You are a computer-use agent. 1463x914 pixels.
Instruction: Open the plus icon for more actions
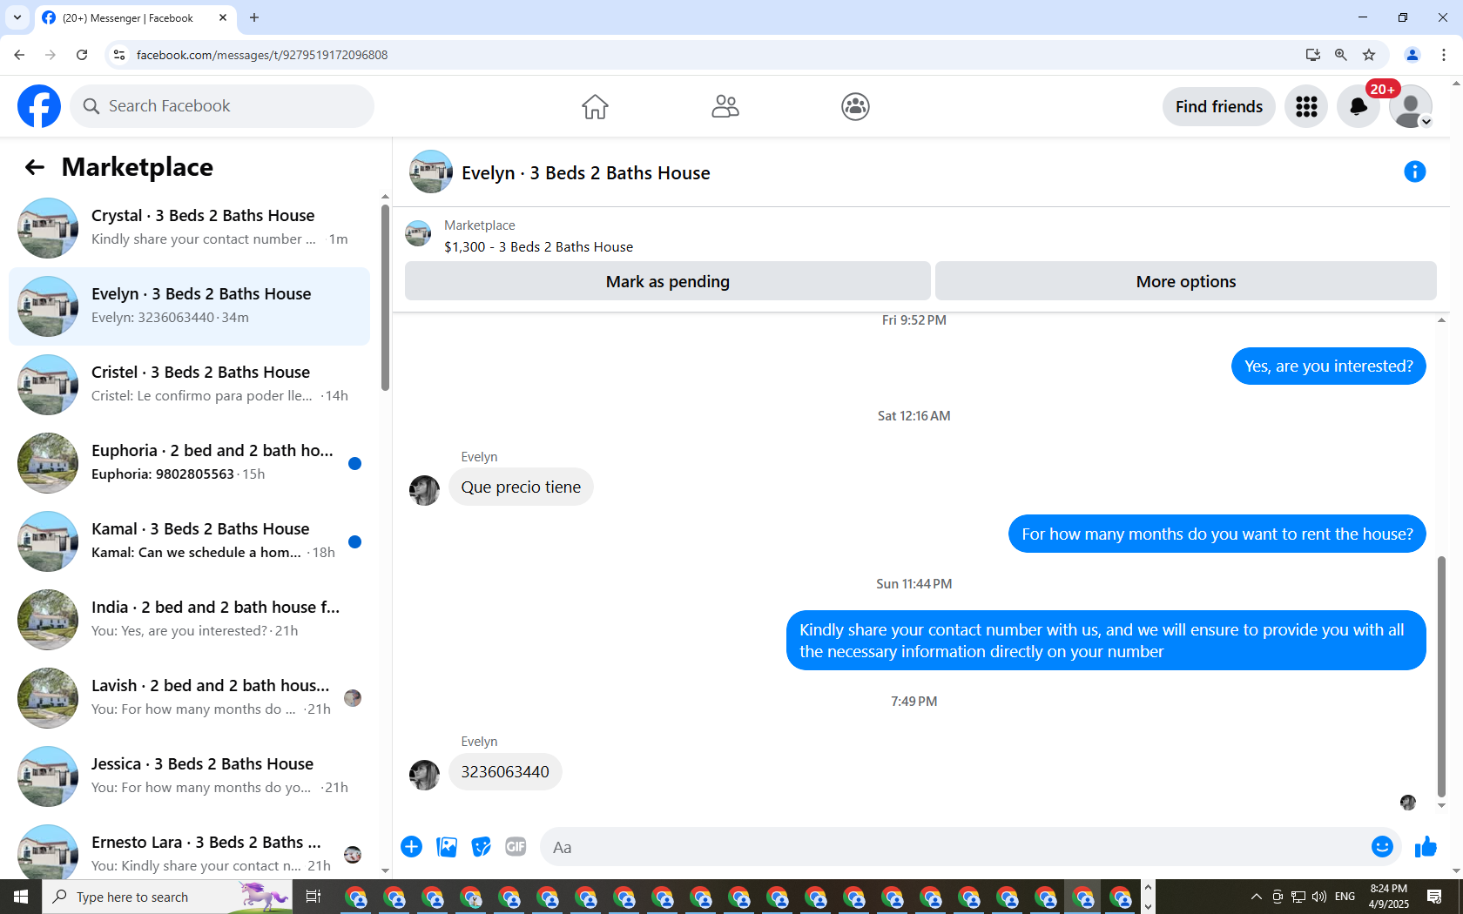click(412, 847)
